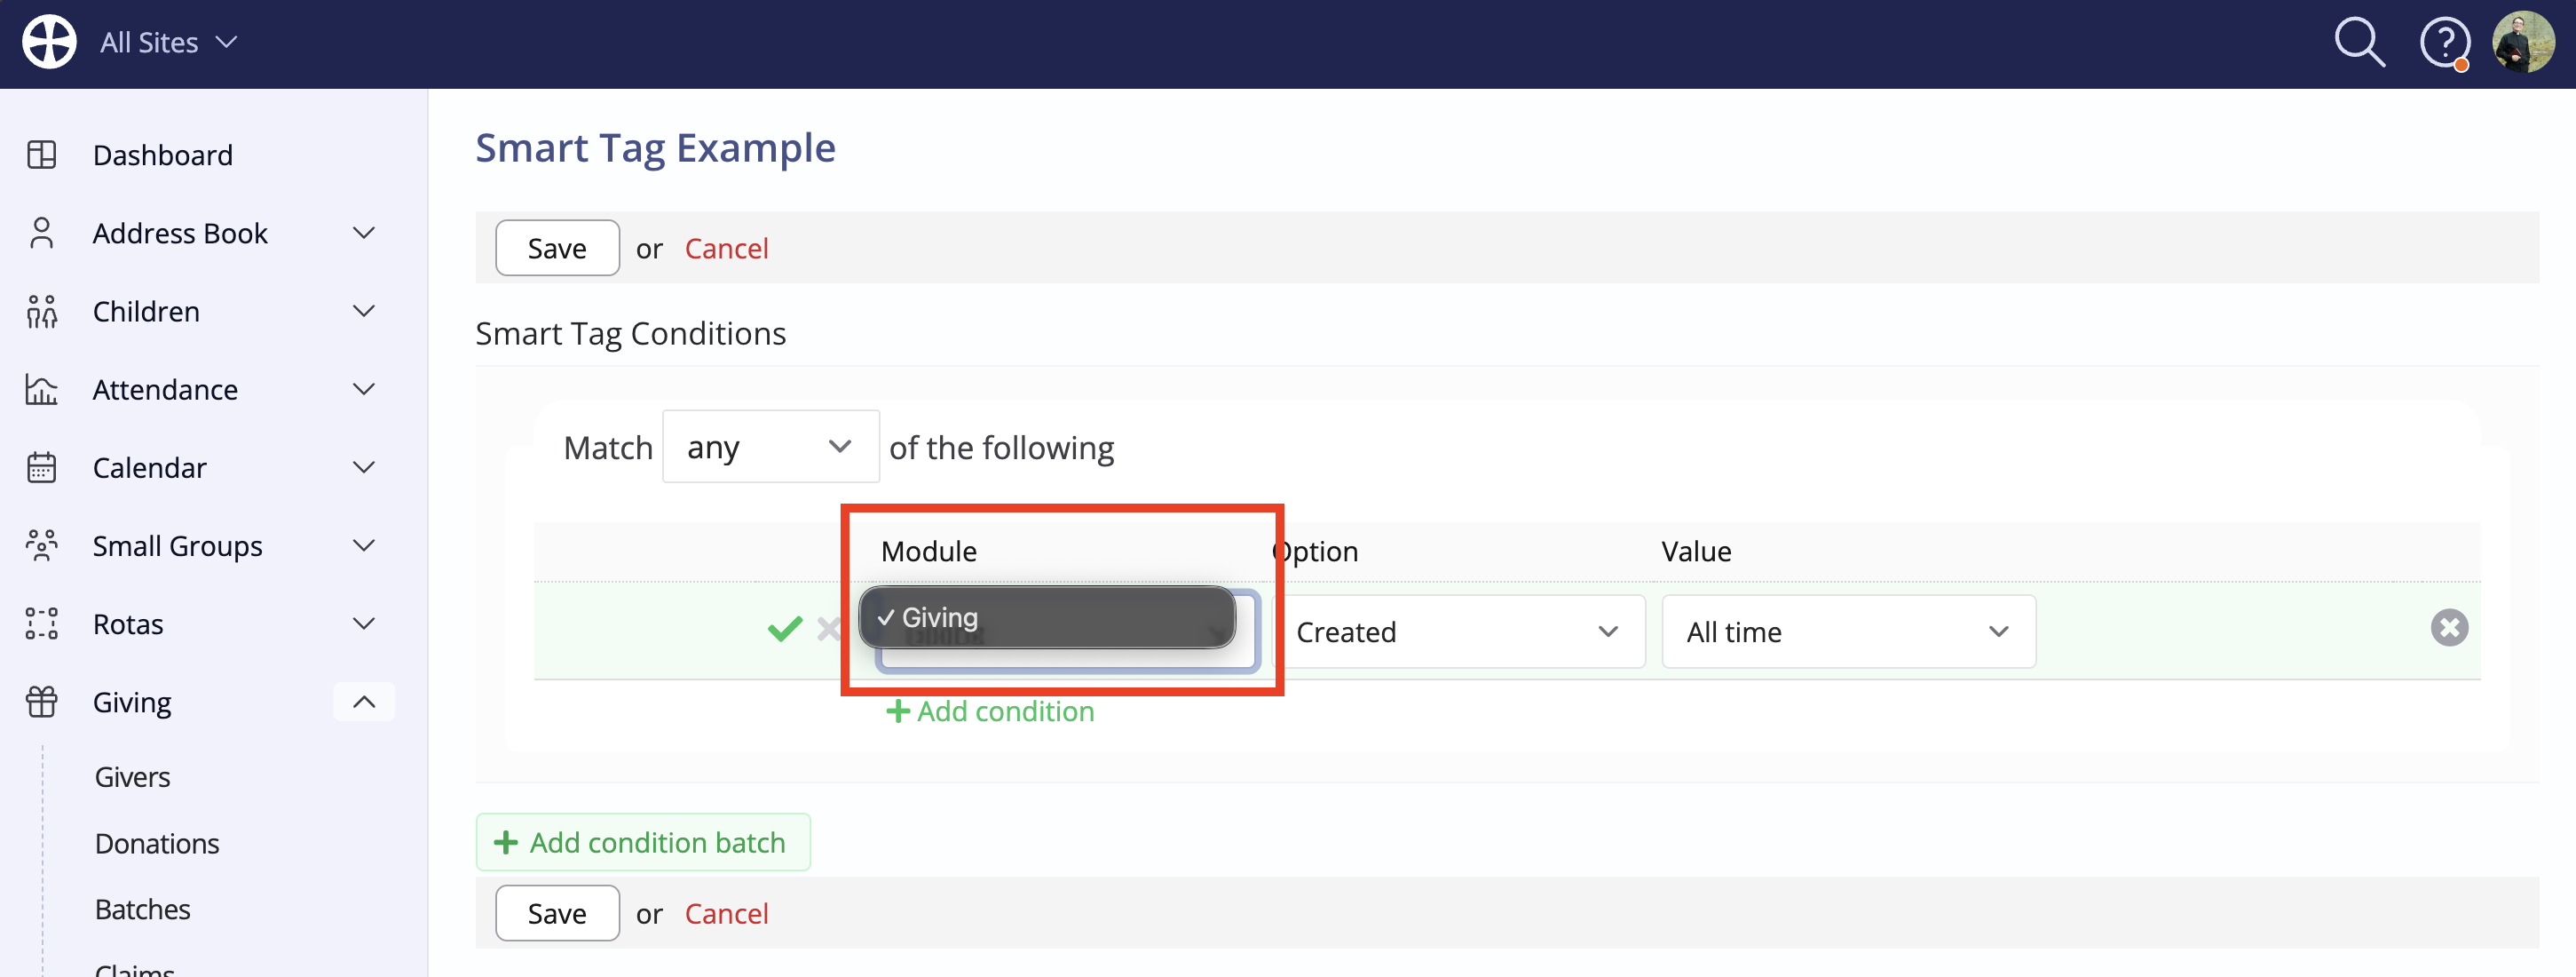
Task: Open Givers under Giving
Action: tap(132, 777)
